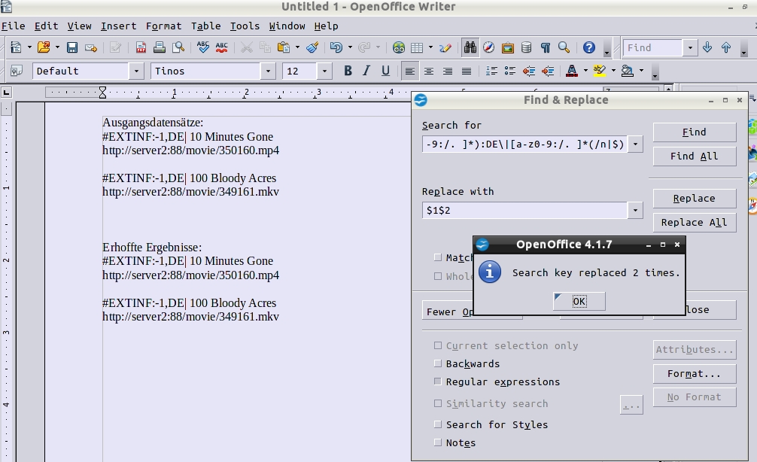Open the File menu
757x462 pixels.
13,26
